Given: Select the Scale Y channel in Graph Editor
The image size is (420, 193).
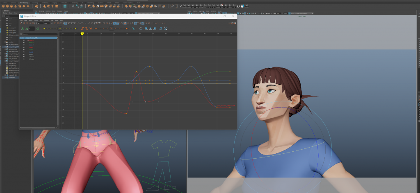Looking at the screenshot, I should (x=31, y=49).
